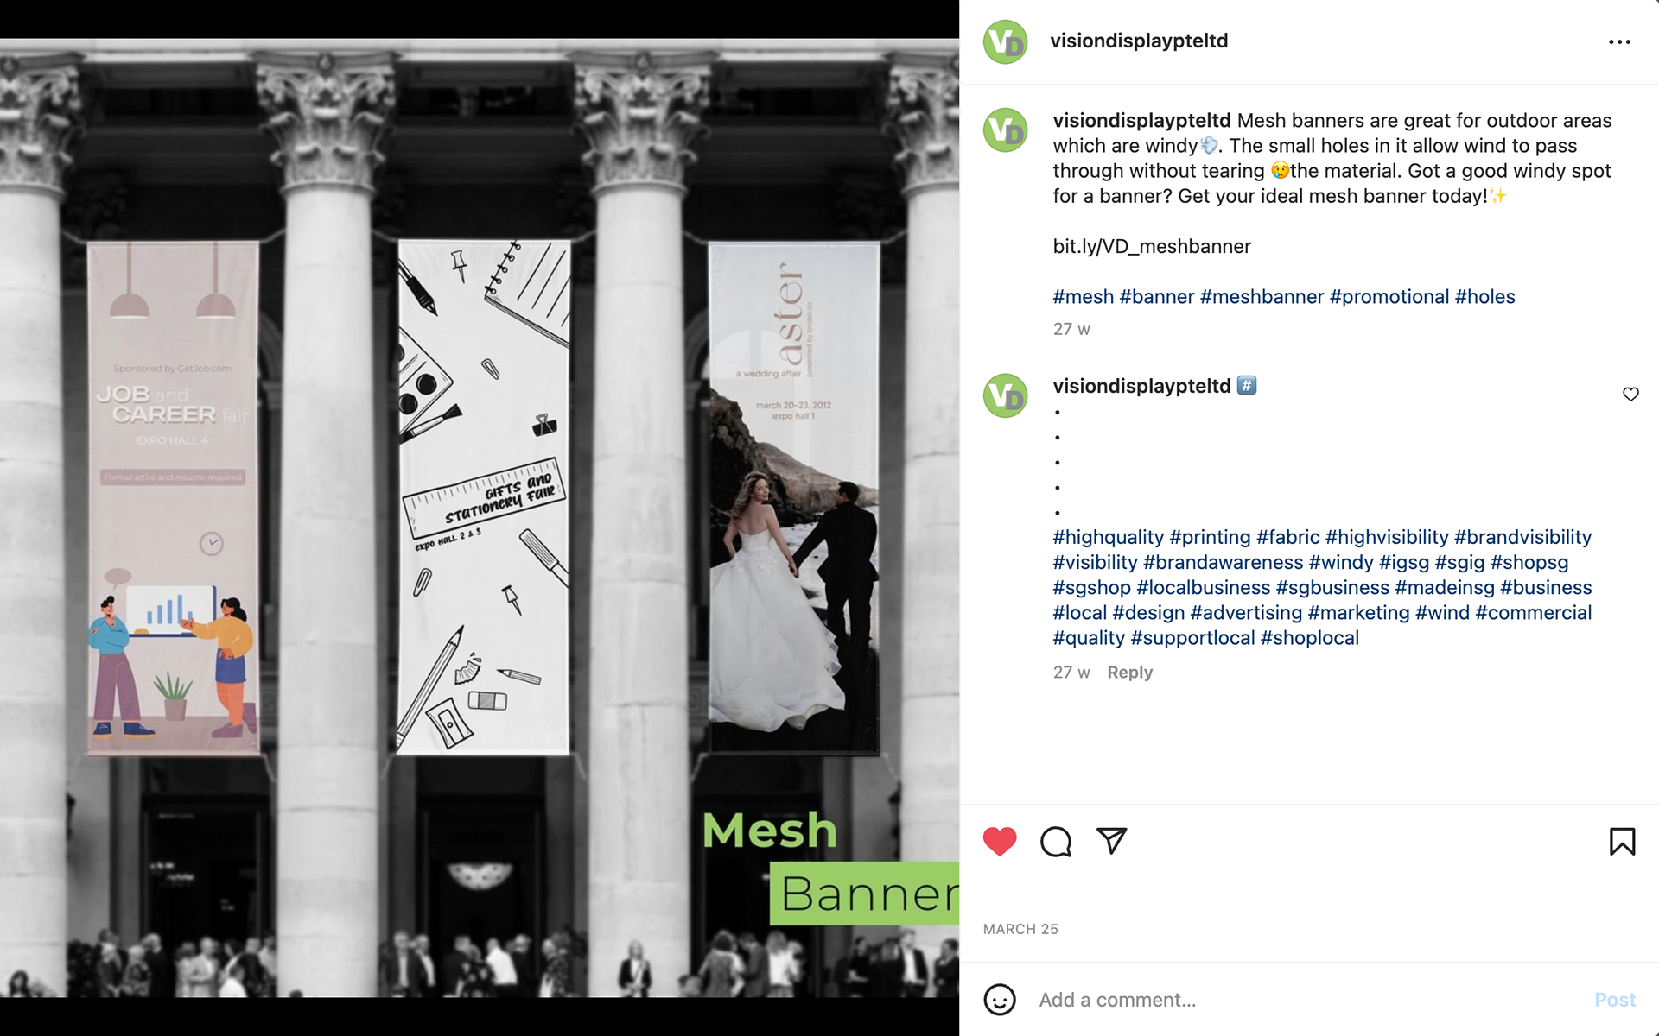The width and height of the screenshot is (1659, 1036).
Task: Open the three-dot more options menu
Action: [1619, 41]
